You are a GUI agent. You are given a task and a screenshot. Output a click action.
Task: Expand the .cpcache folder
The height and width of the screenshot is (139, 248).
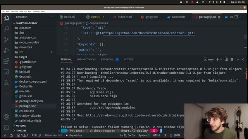coord(25,28)
